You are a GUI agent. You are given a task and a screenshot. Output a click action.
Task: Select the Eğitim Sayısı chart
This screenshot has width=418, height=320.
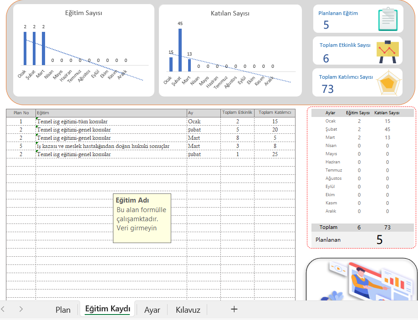click(84, 50)
